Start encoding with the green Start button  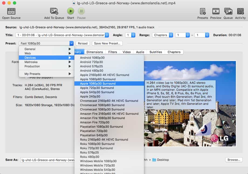[71, 11]
